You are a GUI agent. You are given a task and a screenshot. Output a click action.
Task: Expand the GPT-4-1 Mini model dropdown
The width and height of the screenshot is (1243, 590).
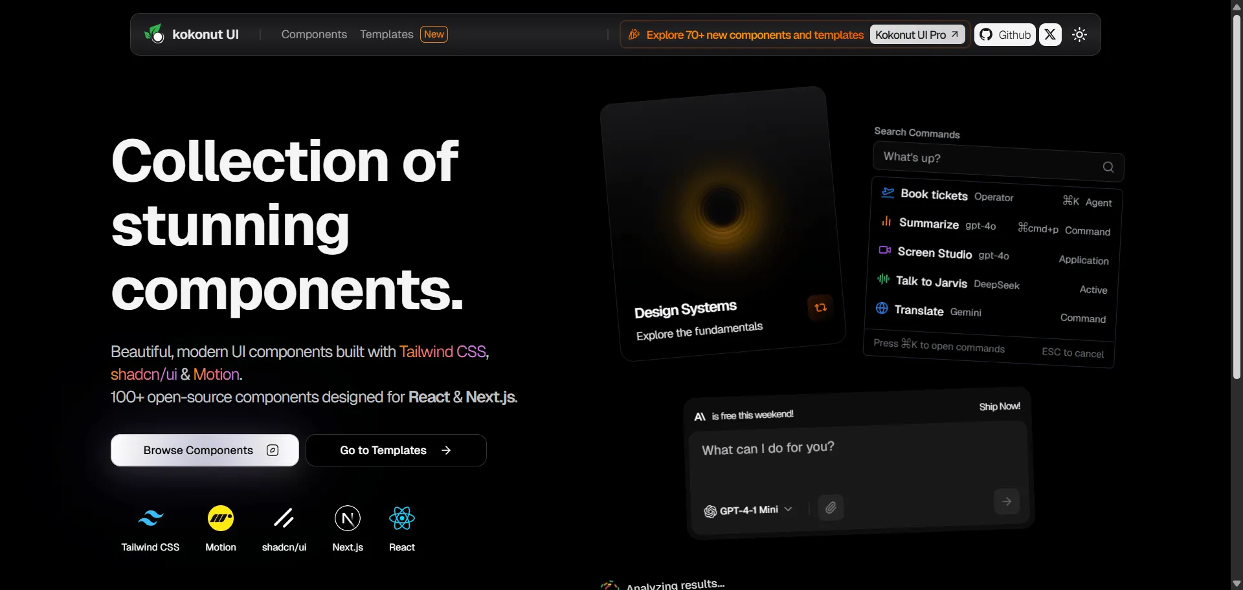tap(789, 510)
